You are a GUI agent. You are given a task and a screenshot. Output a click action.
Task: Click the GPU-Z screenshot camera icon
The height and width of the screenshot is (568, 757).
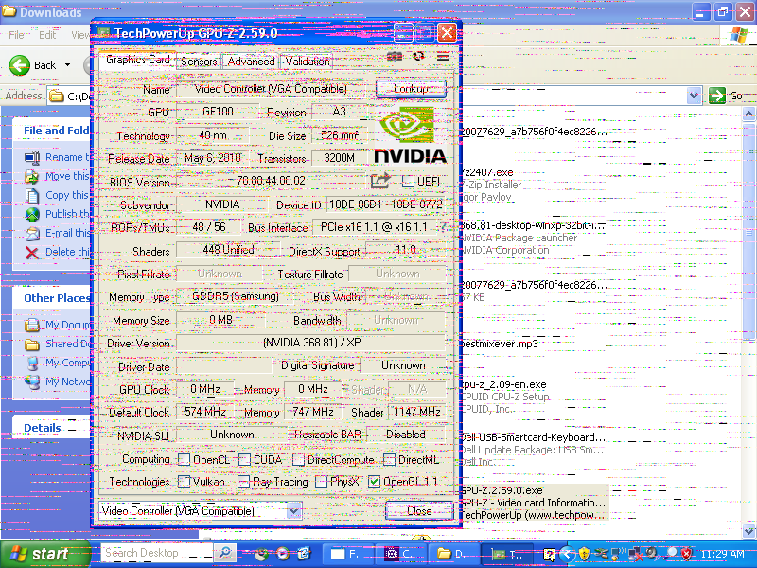pos(394,57)
